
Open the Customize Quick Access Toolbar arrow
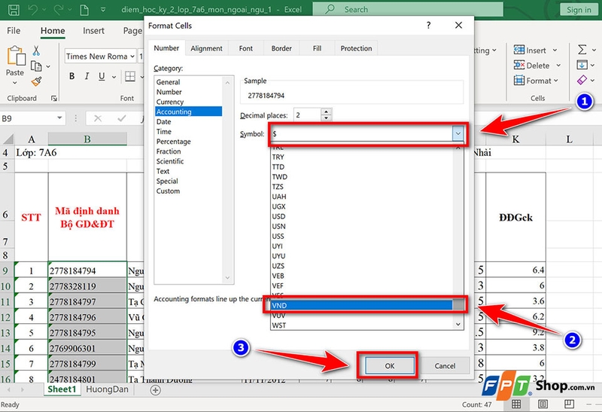point(103,10)
